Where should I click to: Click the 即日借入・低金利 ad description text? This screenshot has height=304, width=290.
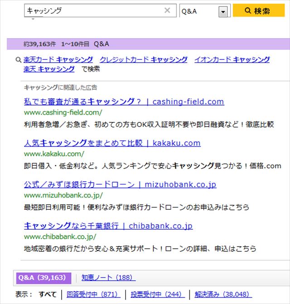coord(153,166)
